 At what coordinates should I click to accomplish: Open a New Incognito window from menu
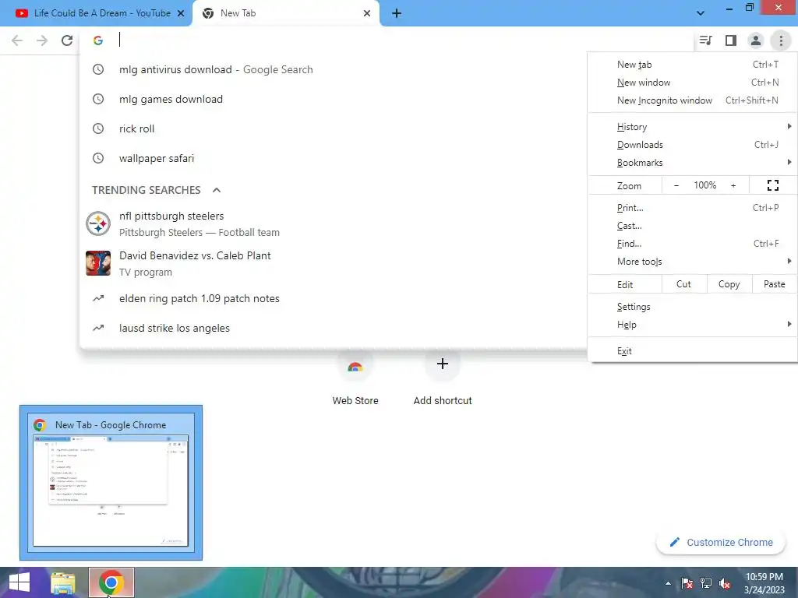(693, 100)
